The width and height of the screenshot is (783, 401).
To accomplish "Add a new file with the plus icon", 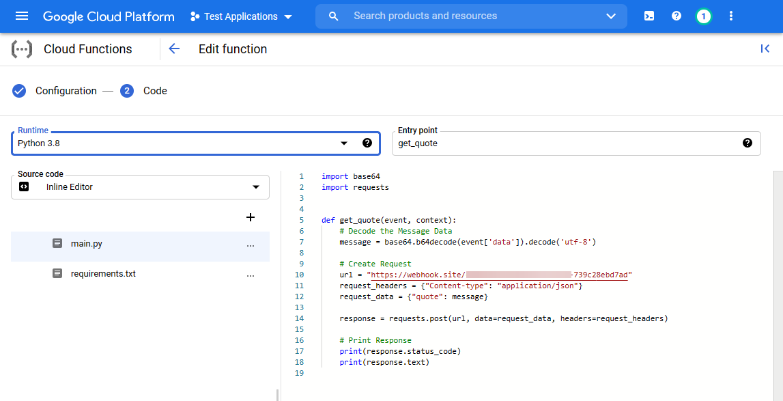I will click(251, 217).
